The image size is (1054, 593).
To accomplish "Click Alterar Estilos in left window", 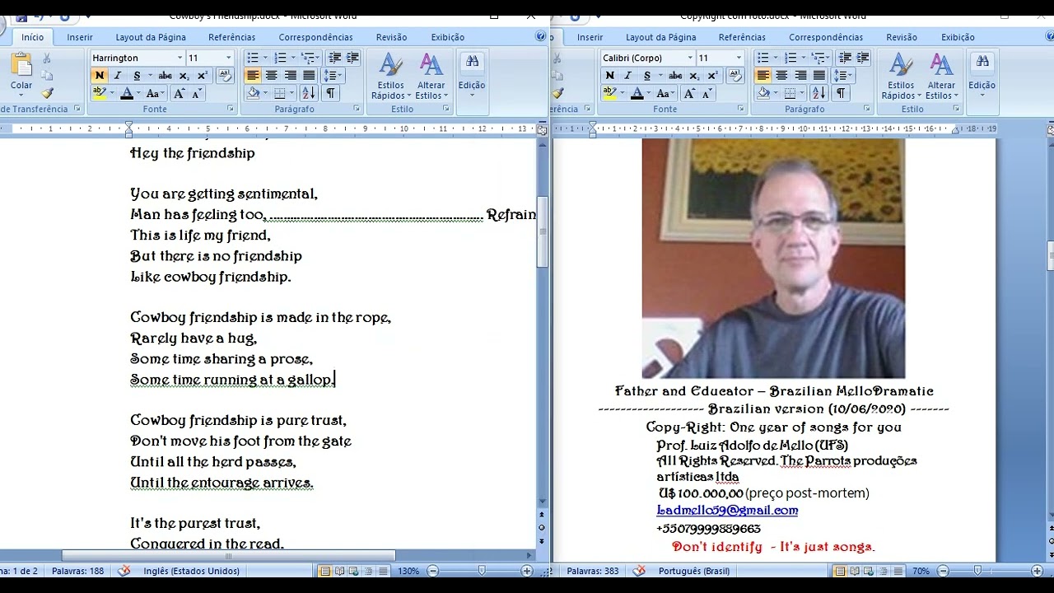I will click(x=431, y=76).
